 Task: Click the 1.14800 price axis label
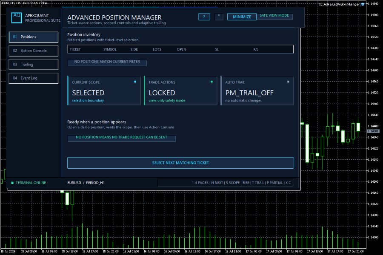pos(373,14)
